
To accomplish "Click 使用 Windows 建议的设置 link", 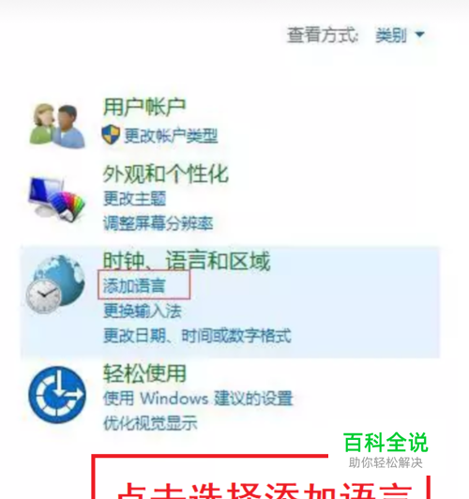I will [198, 399].
